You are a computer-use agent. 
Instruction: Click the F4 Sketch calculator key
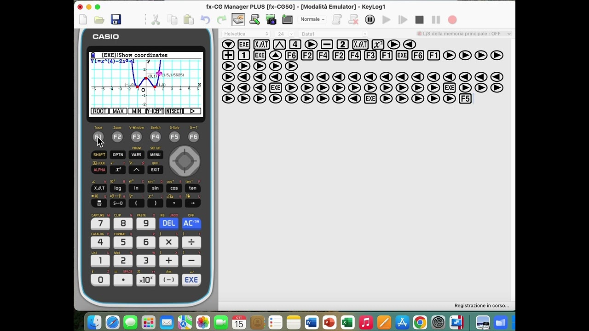point(155,137)
